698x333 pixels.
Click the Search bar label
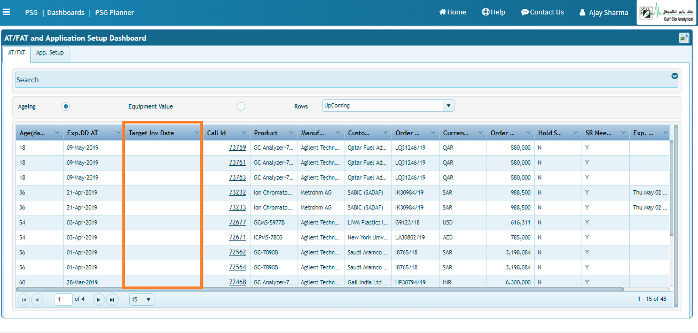click(x=27, y=80)
